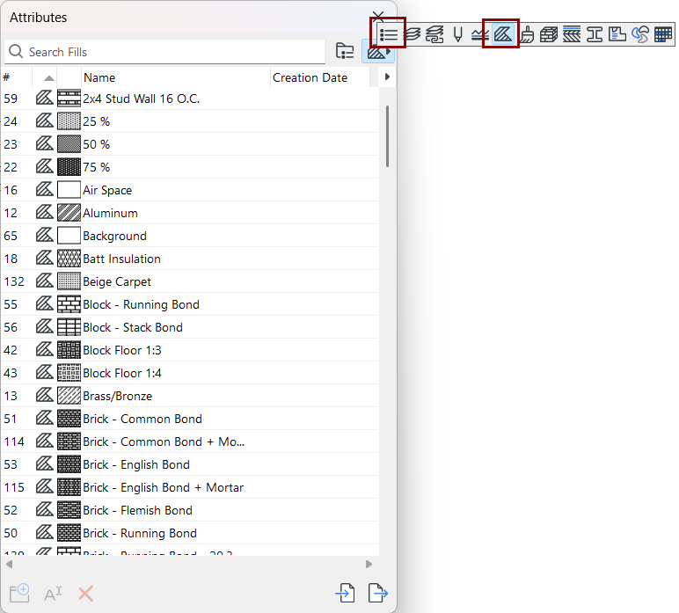The image size is (679, 613).
Task: Switch to Line types attribute icon
Action: (480, 34)
